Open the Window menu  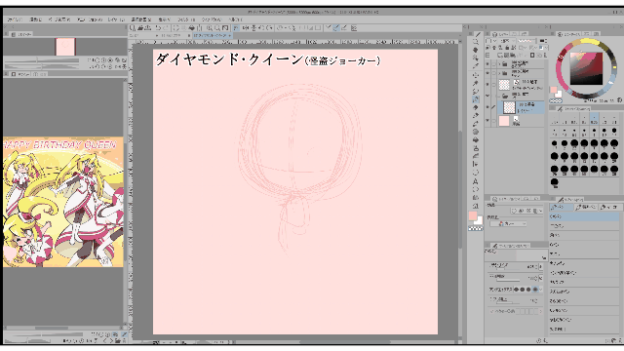pyautogui.click(x=213, y=19)
